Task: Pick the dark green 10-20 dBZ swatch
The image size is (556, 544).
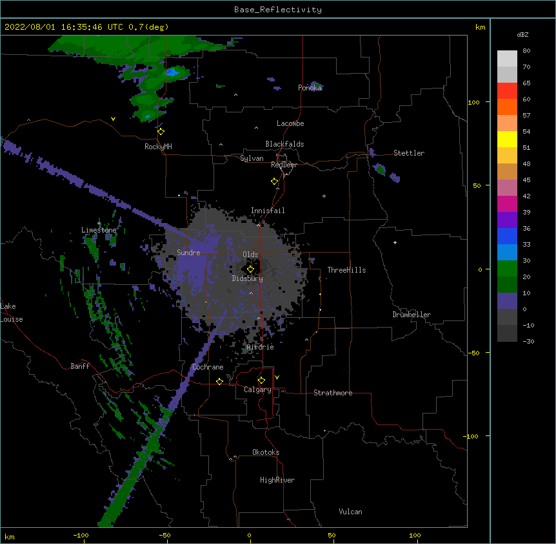Action: click(507, 285)
